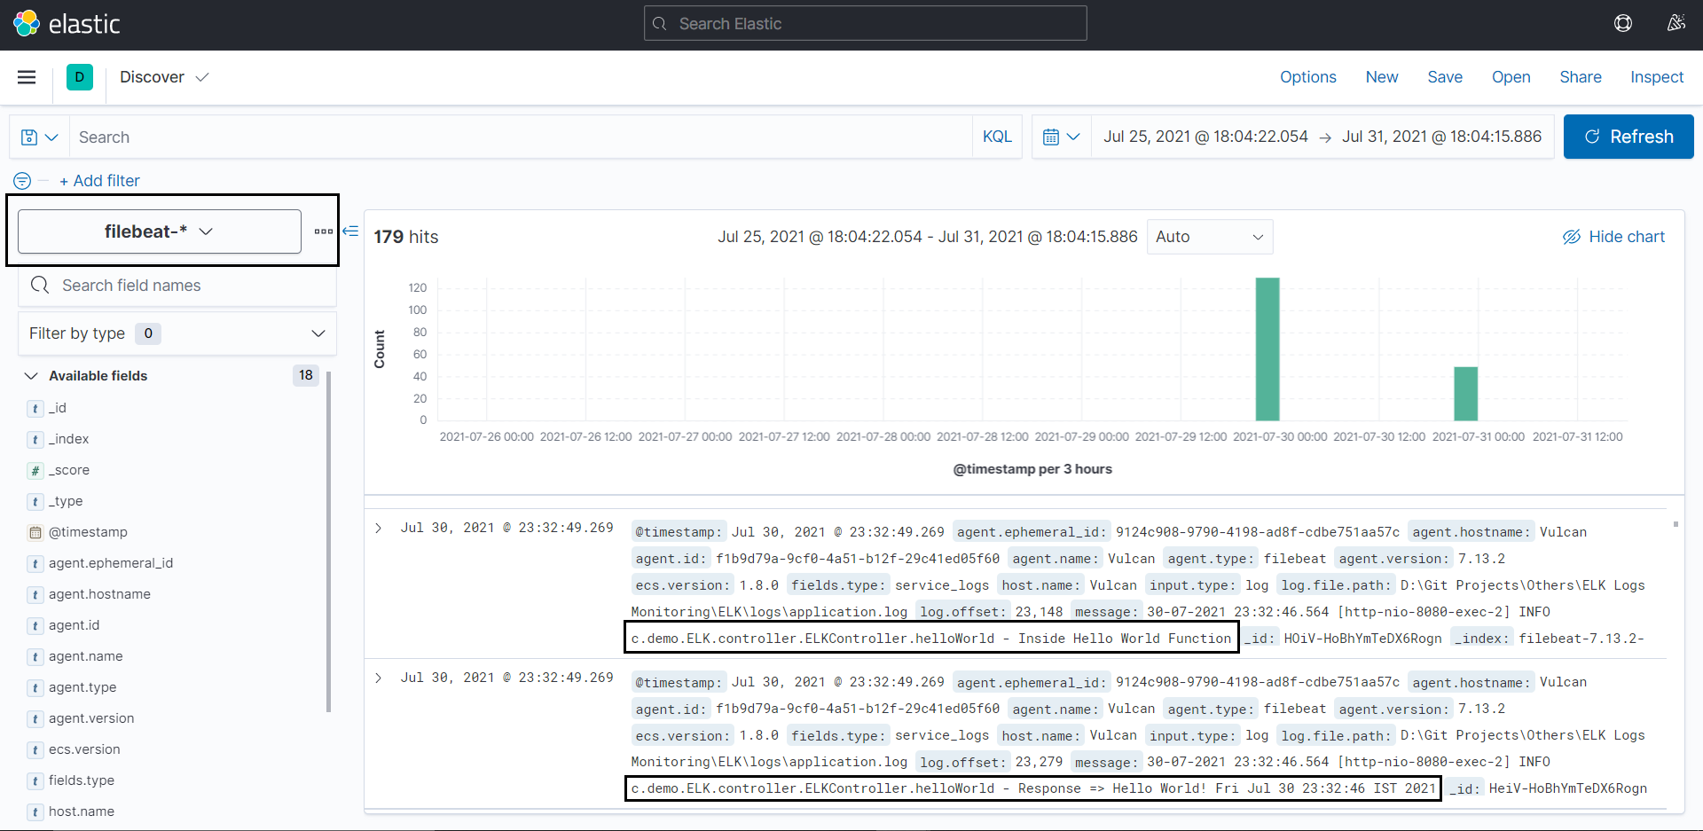Click the fields.type field type icon
Screen dimensions: 1703x831
pyautogui.click(x=35, y=781)
